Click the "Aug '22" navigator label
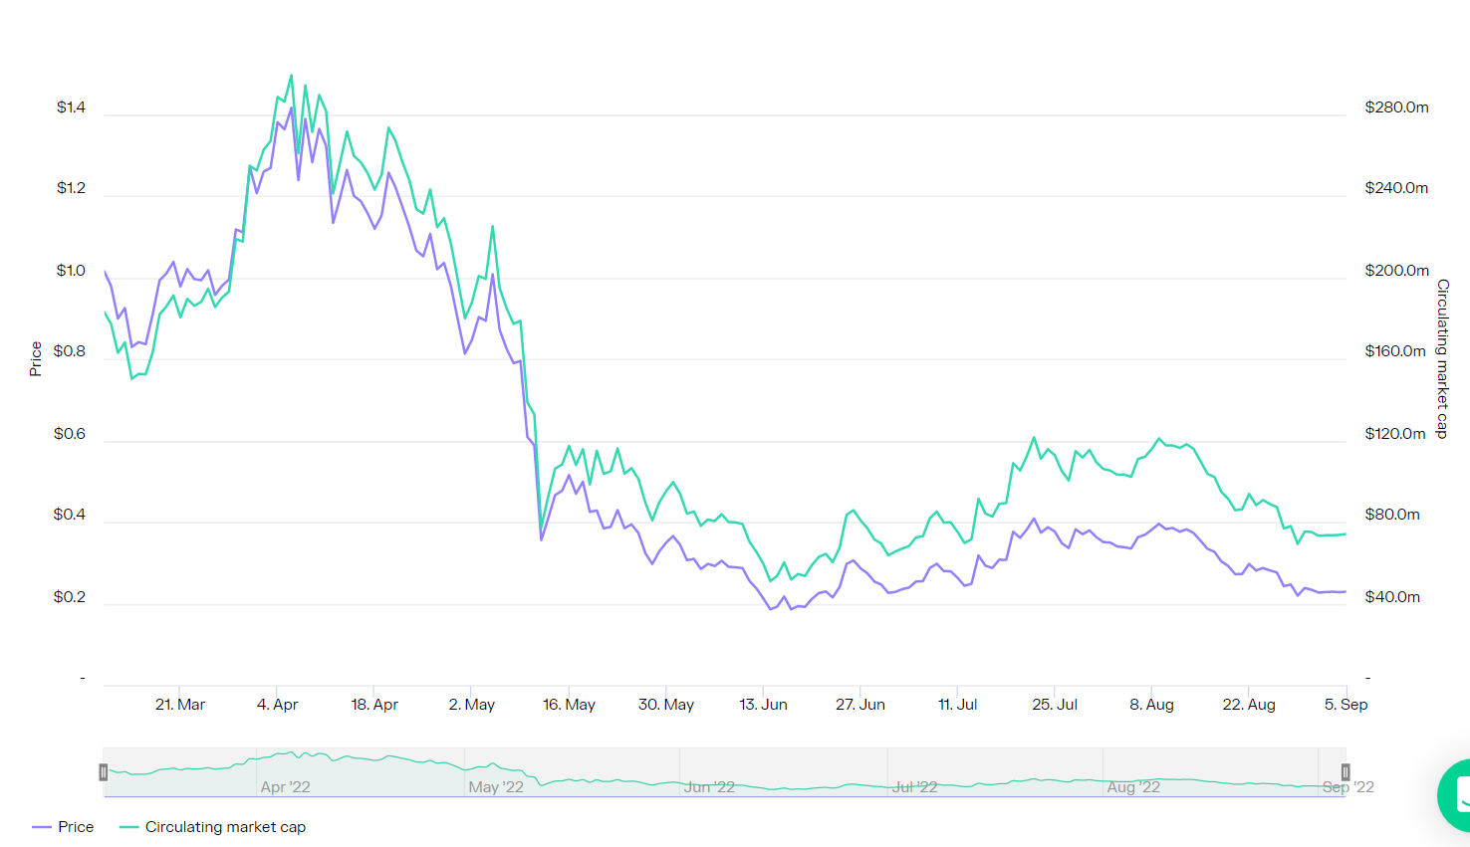1470x847 pixels. (x=1133, y=787)
